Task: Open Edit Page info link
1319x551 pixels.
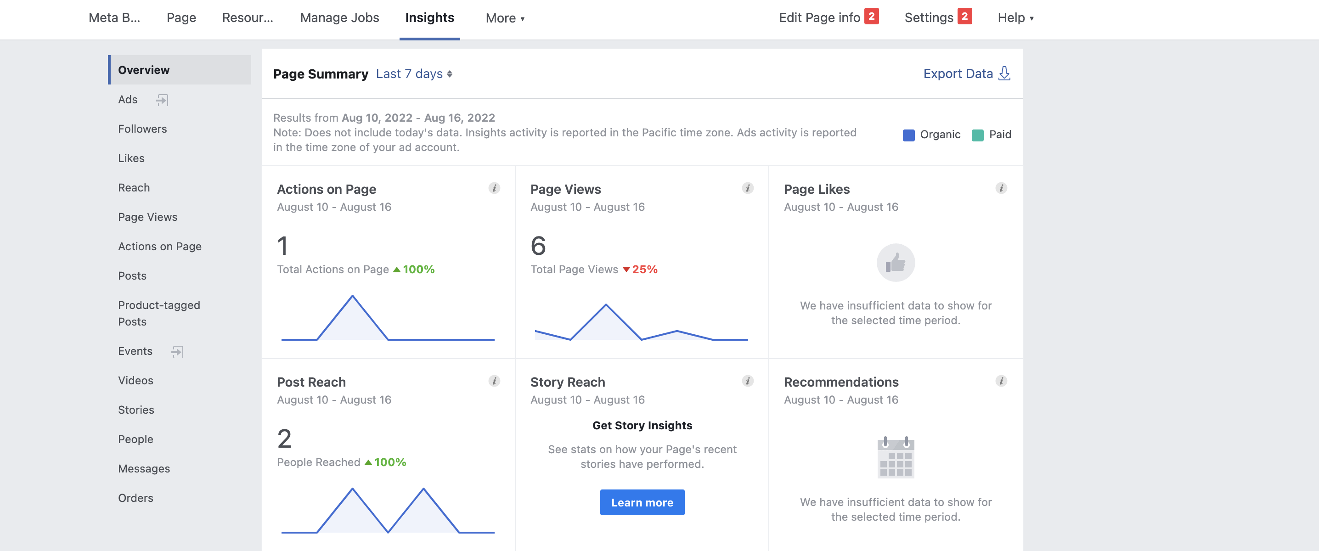Action: [x=819, y=18]
